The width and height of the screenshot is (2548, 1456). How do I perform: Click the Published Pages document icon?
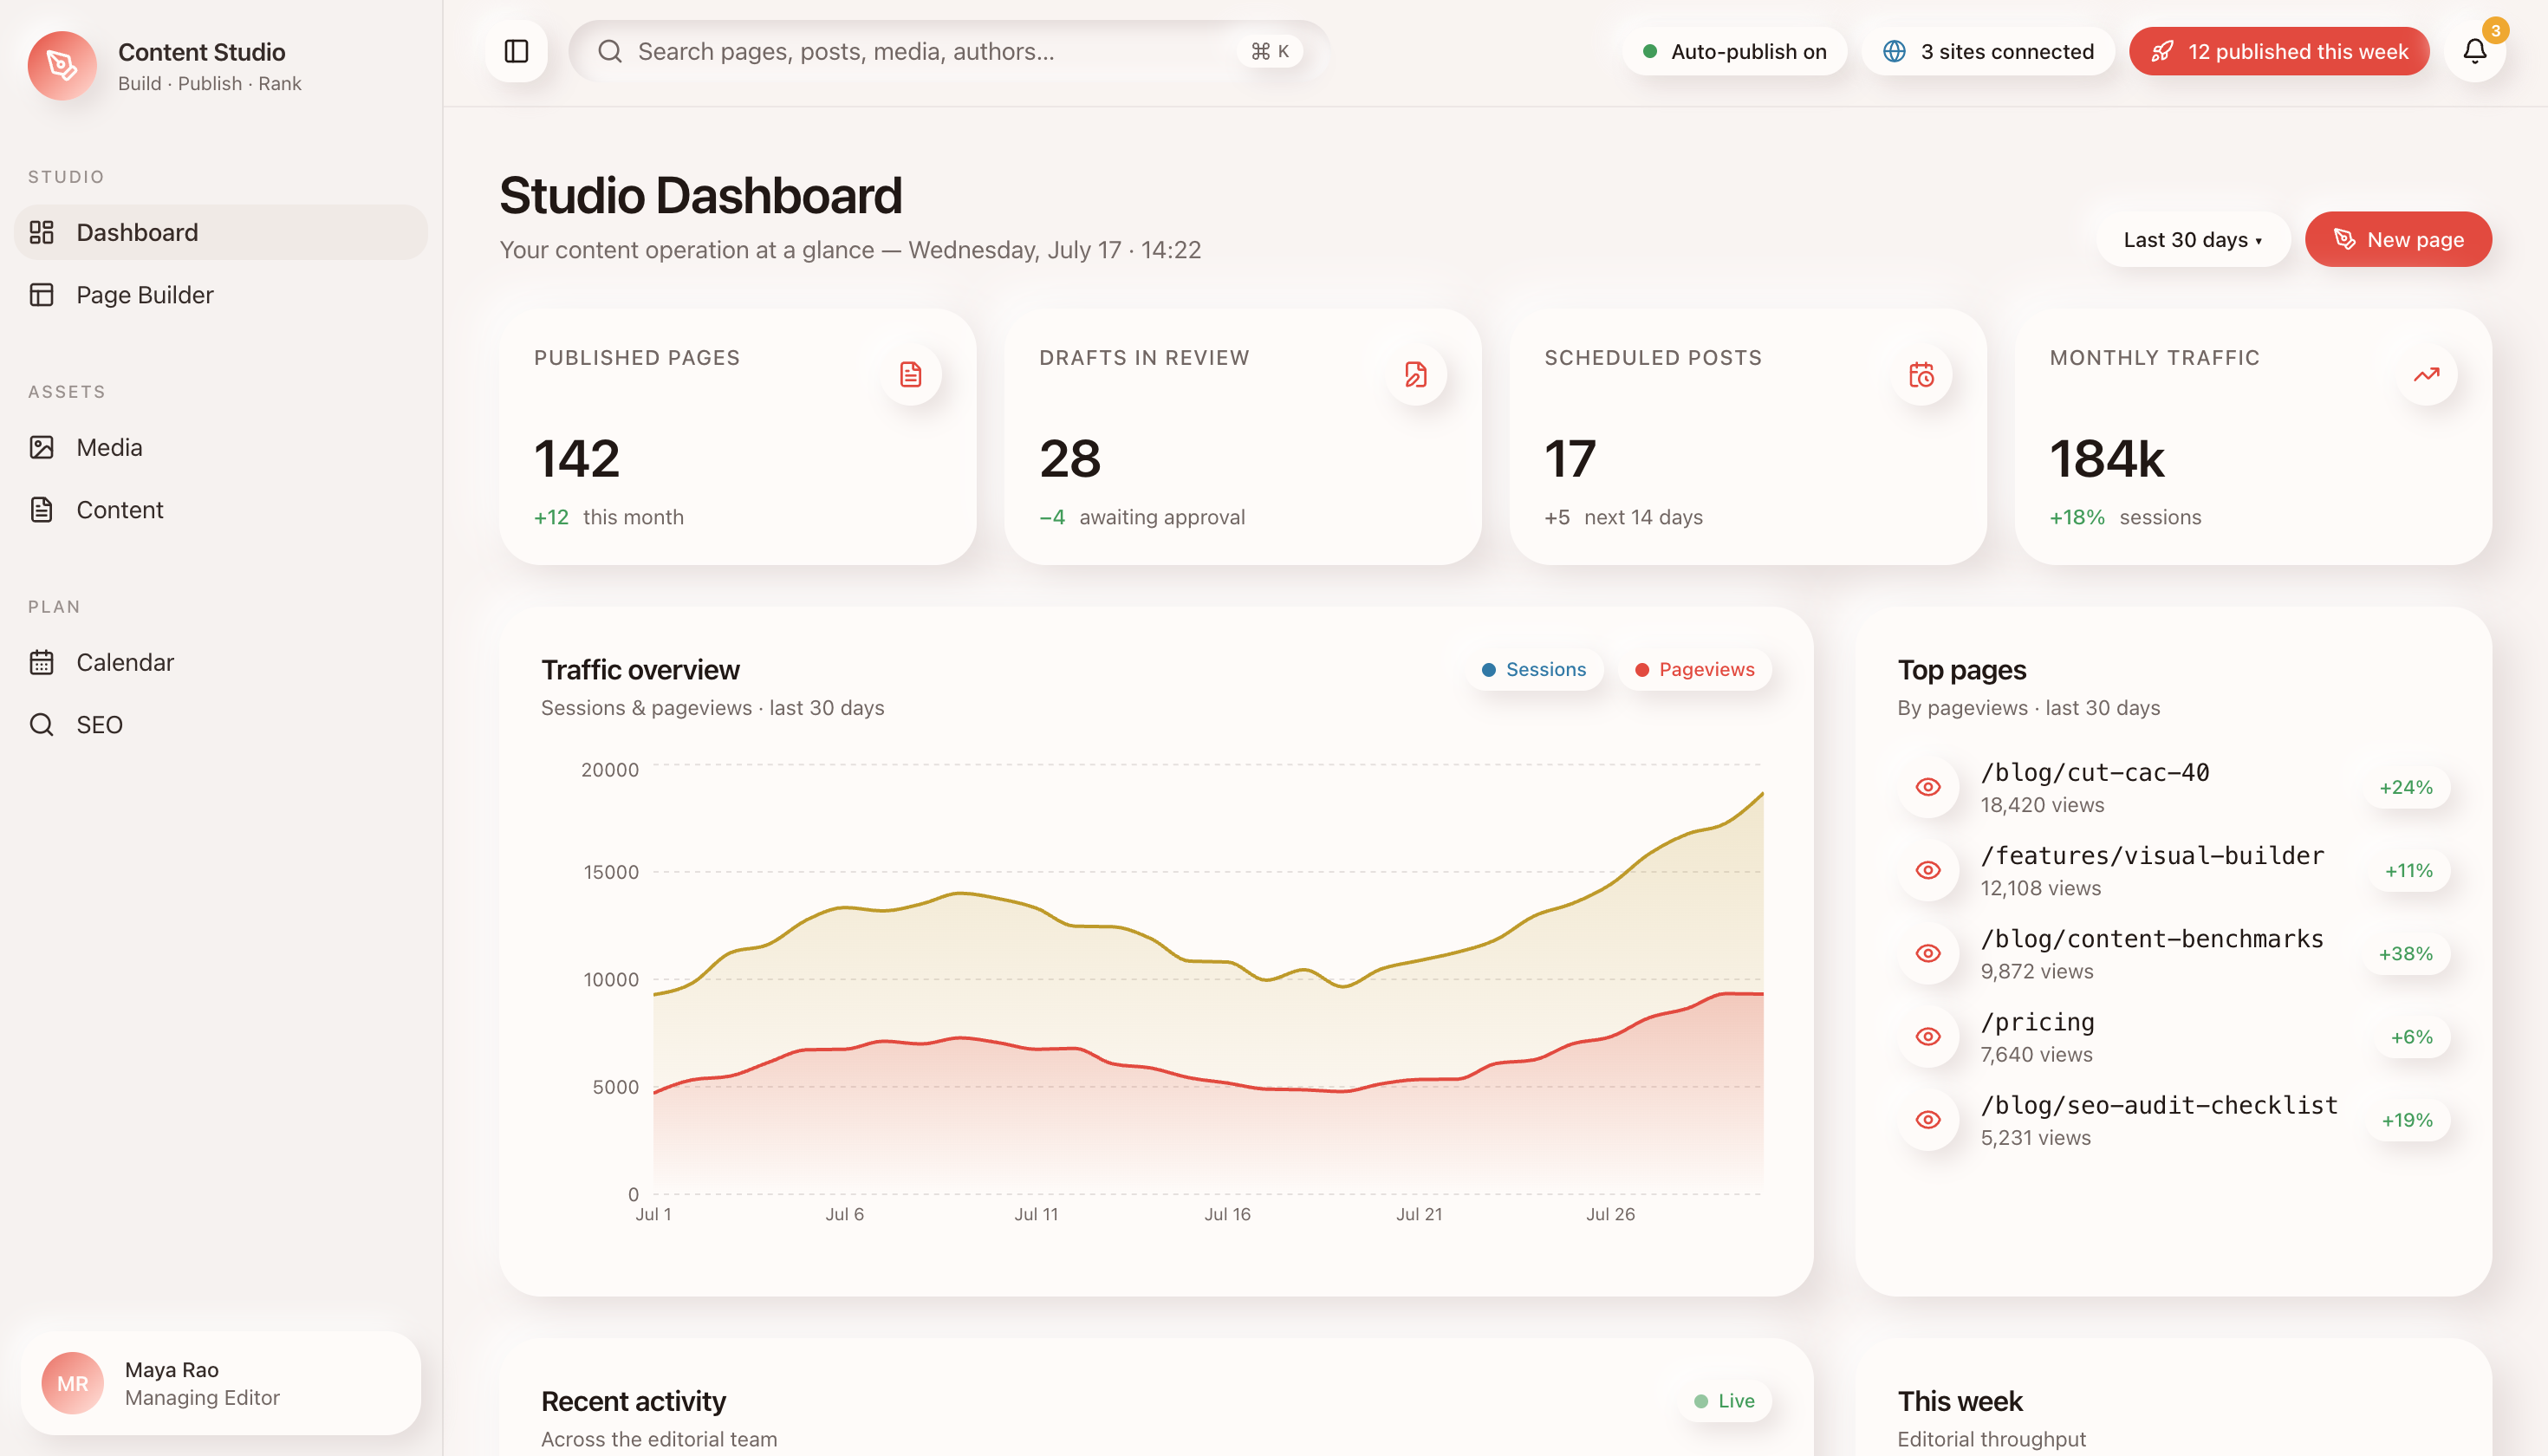pos(910,375)
